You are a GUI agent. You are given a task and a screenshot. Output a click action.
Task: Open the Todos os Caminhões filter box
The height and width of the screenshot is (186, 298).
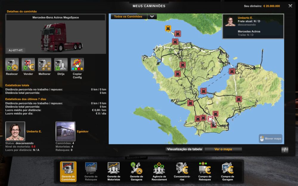[129, 16]
